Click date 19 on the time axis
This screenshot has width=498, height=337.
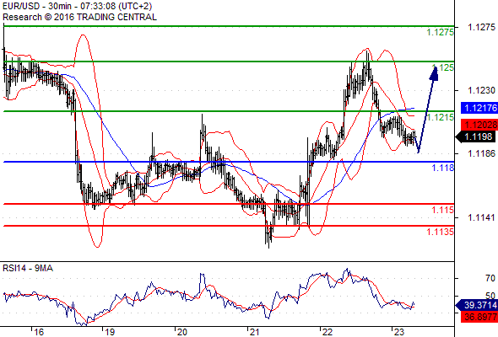110,332
